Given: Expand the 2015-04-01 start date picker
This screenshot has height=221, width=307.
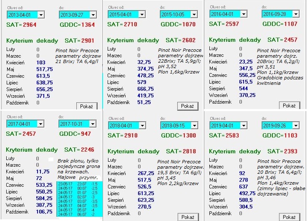Looking at the screenshot, I should pyautogui.click(x=142, y=15).
